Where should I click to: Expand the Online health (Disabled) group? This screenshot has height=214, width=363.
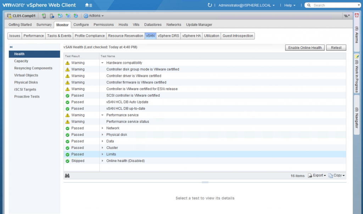click(x=102, y=161)
